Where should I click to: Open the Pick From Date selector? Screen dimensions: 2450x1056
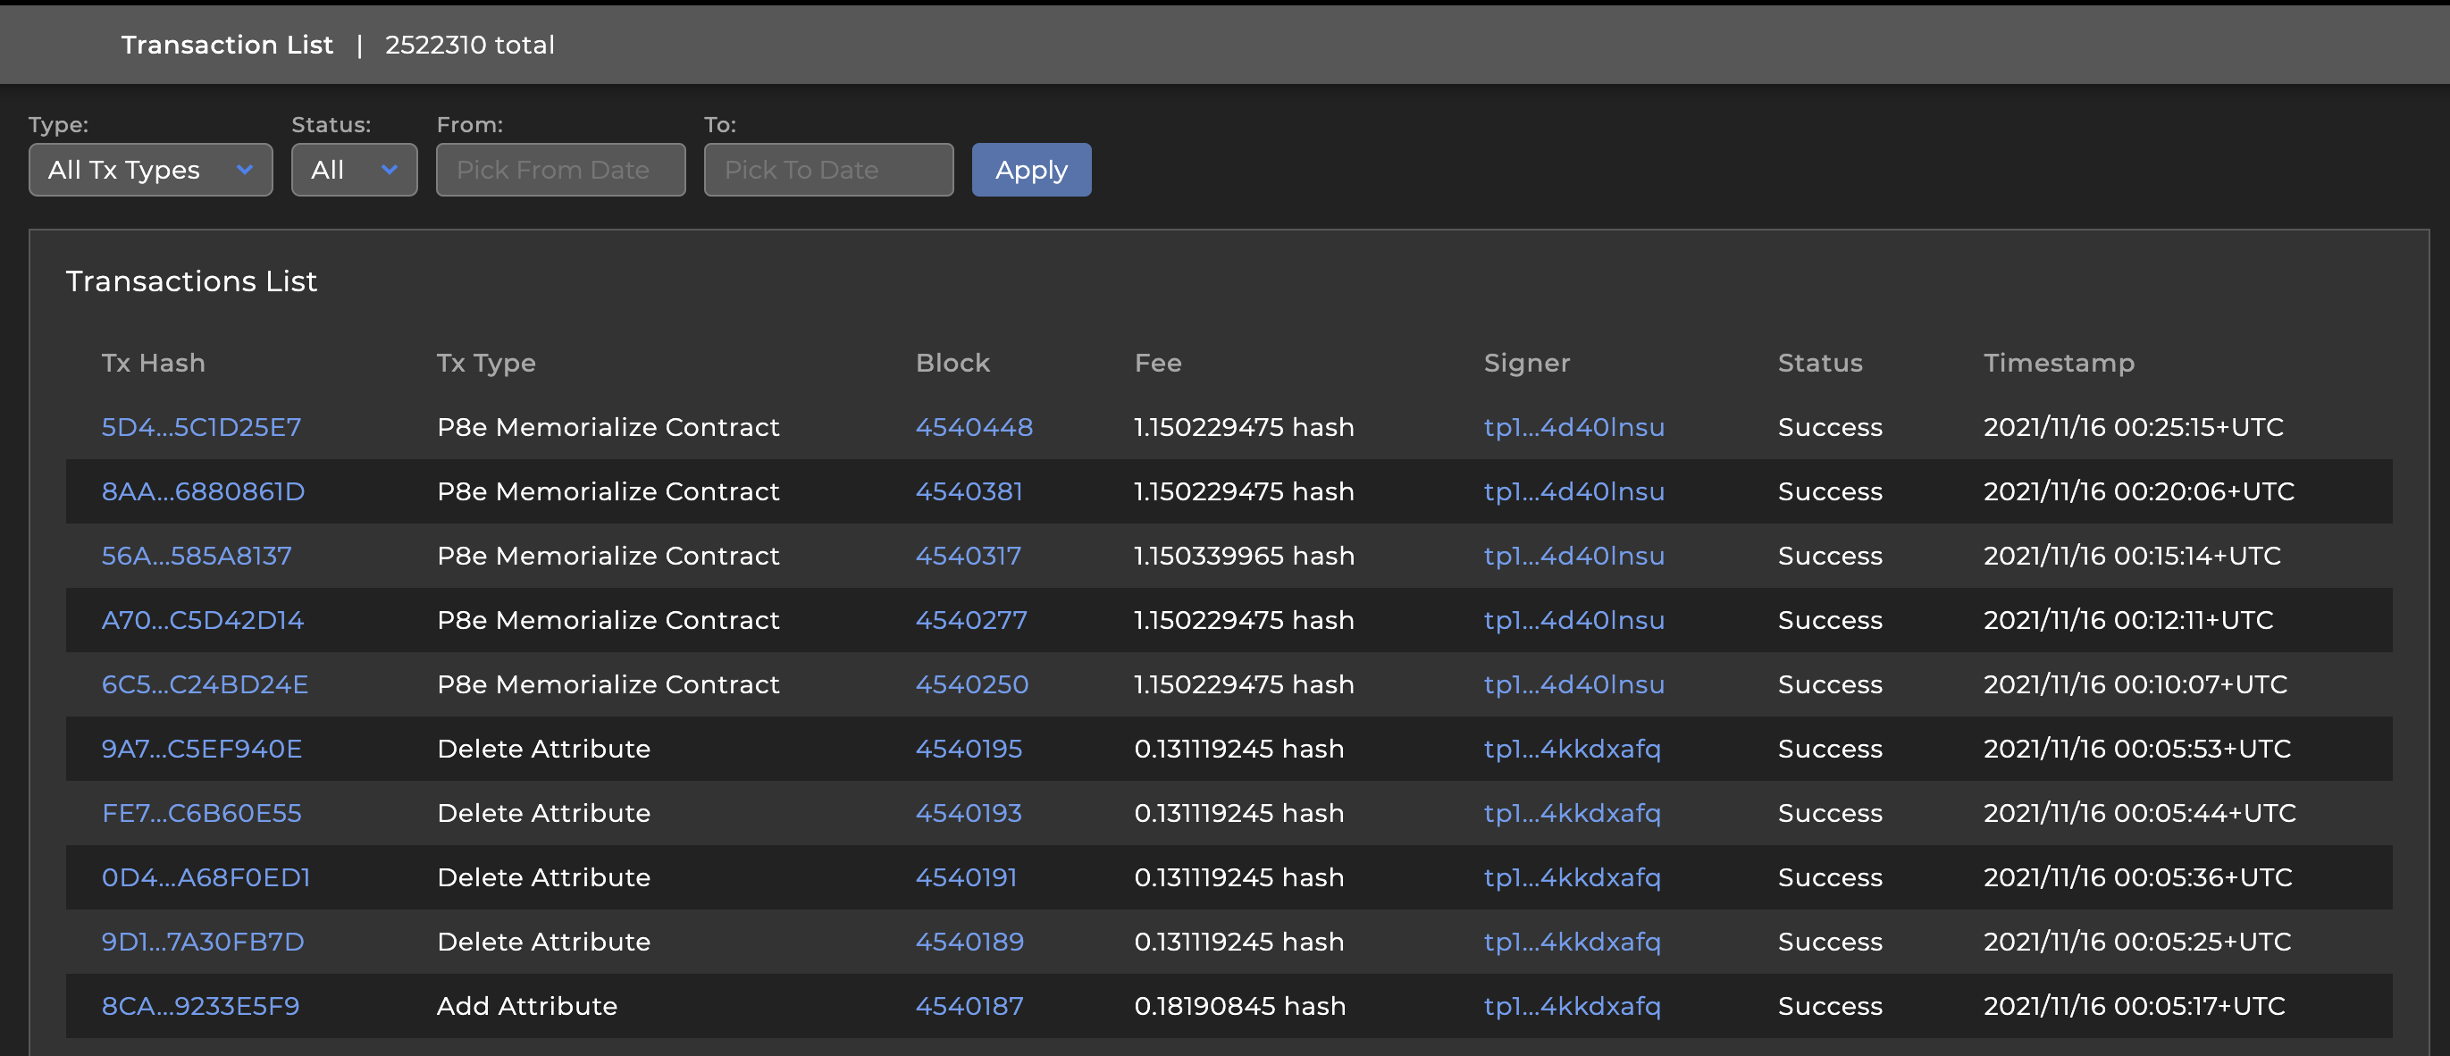(559, 169)
